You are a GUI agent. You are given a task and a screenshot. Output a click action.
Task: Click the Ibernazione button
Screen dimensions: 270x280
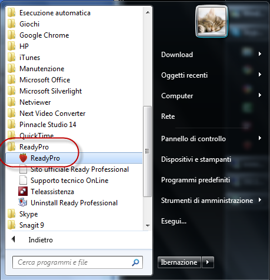click(x=179, y=262)
